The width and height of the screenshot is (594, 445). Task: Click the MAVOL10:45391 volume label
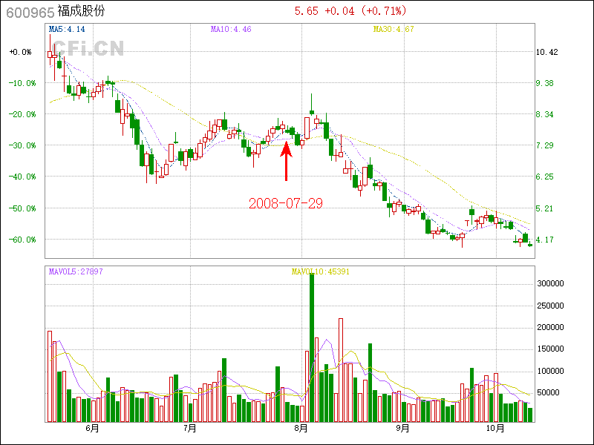[321, 271]
